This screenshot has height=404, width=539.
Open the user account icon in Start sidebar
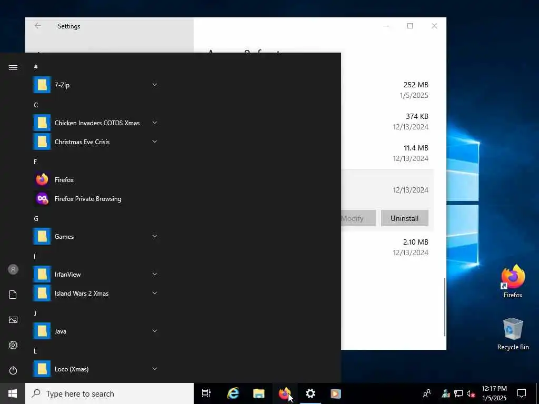click(13, 269)
